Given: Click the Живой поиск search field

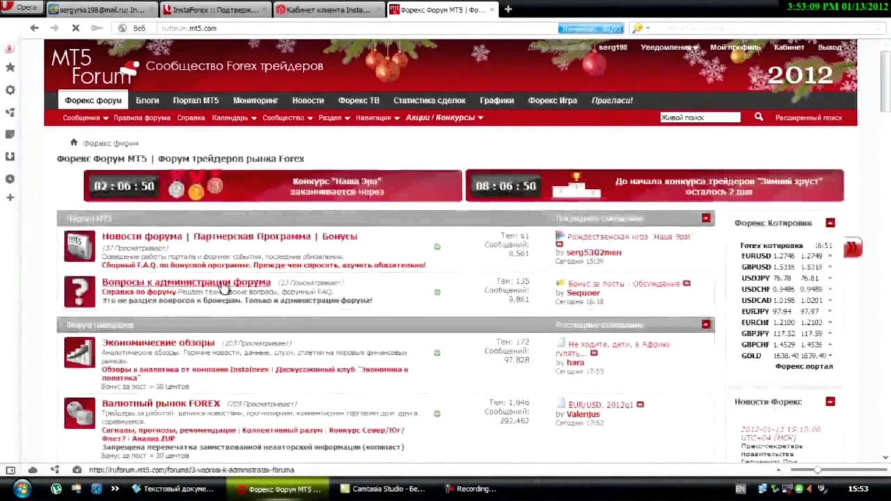Looking at the screenshot, I should [x=700, y=118].
